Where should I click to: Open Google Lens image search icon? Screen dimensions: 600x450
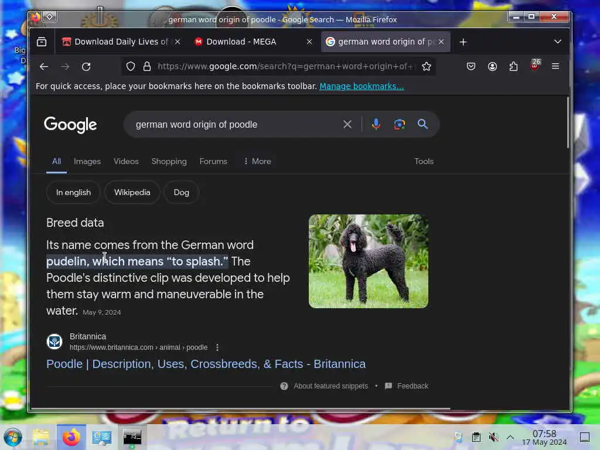[x=400, y=124]
